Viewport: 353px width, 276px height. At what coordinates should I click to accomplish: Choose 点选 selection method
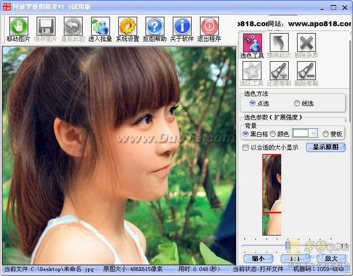(259, 103)
